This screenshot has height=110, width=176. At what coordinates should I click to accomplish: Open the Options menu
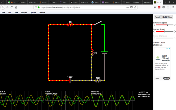point(33,12)
